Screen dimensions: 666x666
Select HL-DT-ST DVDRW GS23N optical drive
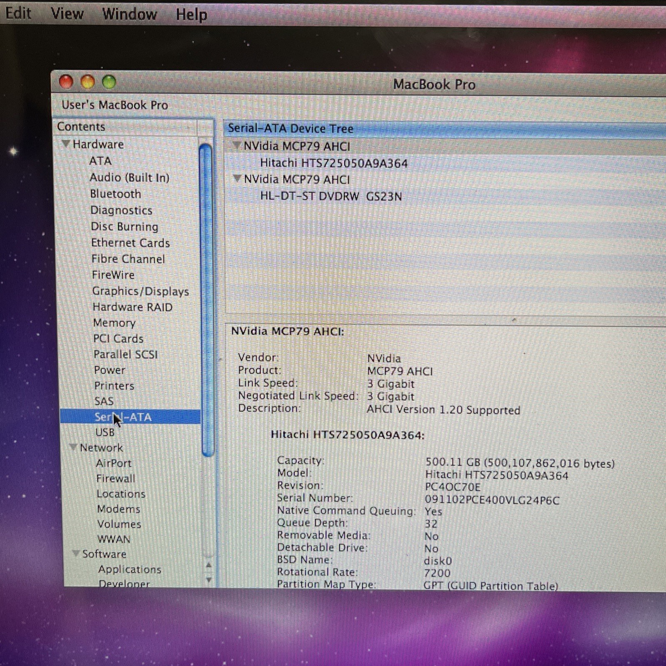point(331,196)
